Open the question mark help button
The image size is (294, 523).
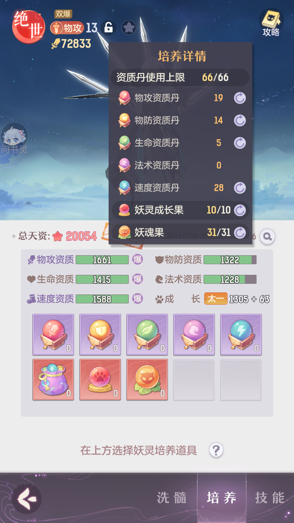tap(216, 450)
